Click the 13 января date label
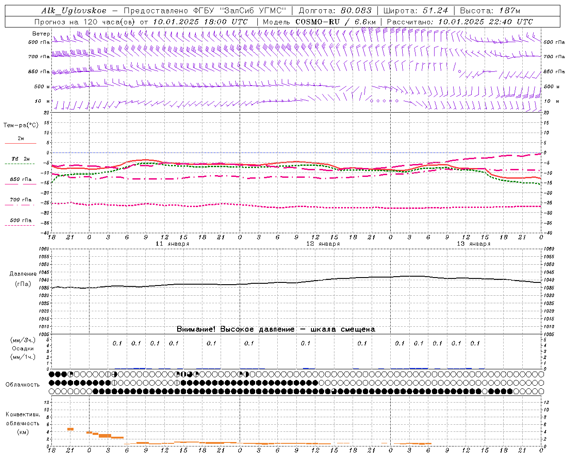Viewport: 567px width, 454px height. pos(474,244)
